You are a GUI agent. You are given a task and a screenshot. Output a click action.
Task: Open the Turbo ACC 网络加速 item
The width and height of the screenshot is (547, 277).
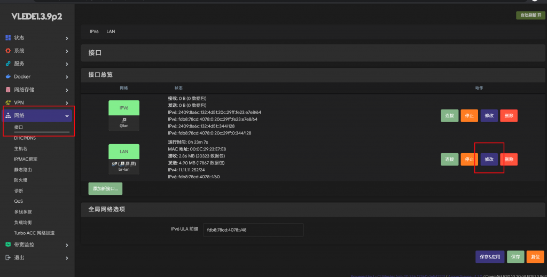(x=34, y=233)
